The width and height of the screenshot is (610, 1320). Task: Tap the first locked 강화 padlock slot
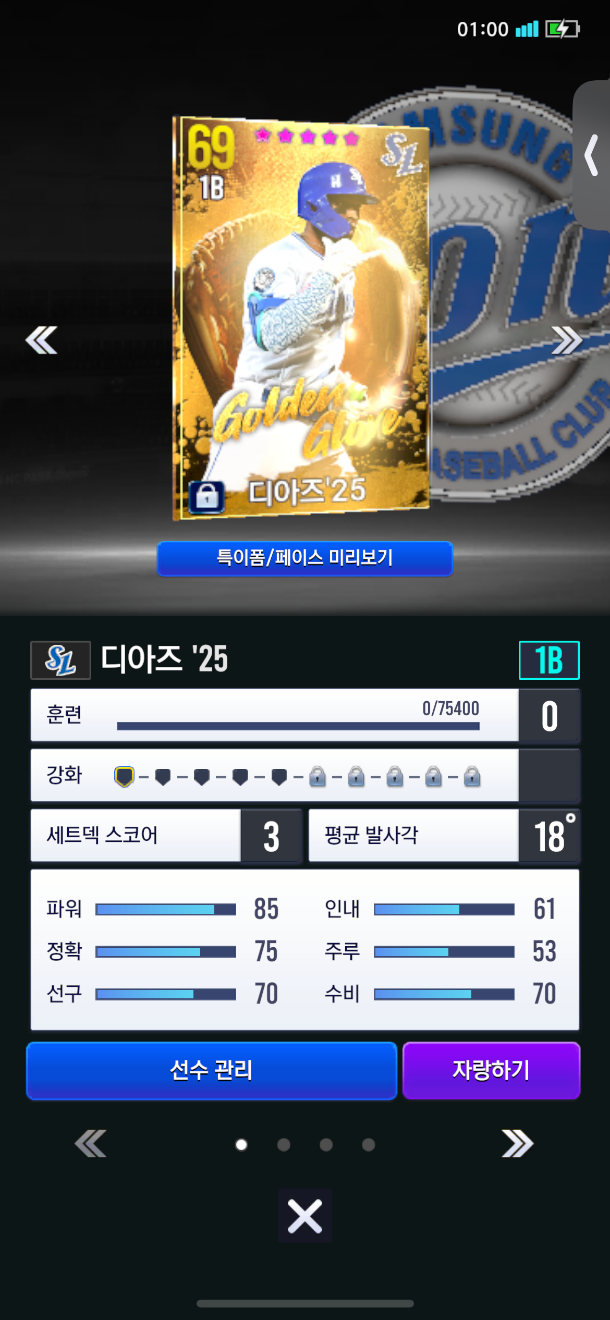(x=317, y=776)
